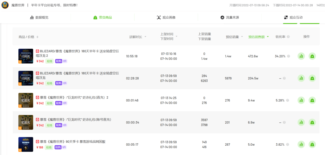The height and width of the screenshot is (155, 325).
Task: Open chart icon for the 9.4w row
Action: pos(301,100)
